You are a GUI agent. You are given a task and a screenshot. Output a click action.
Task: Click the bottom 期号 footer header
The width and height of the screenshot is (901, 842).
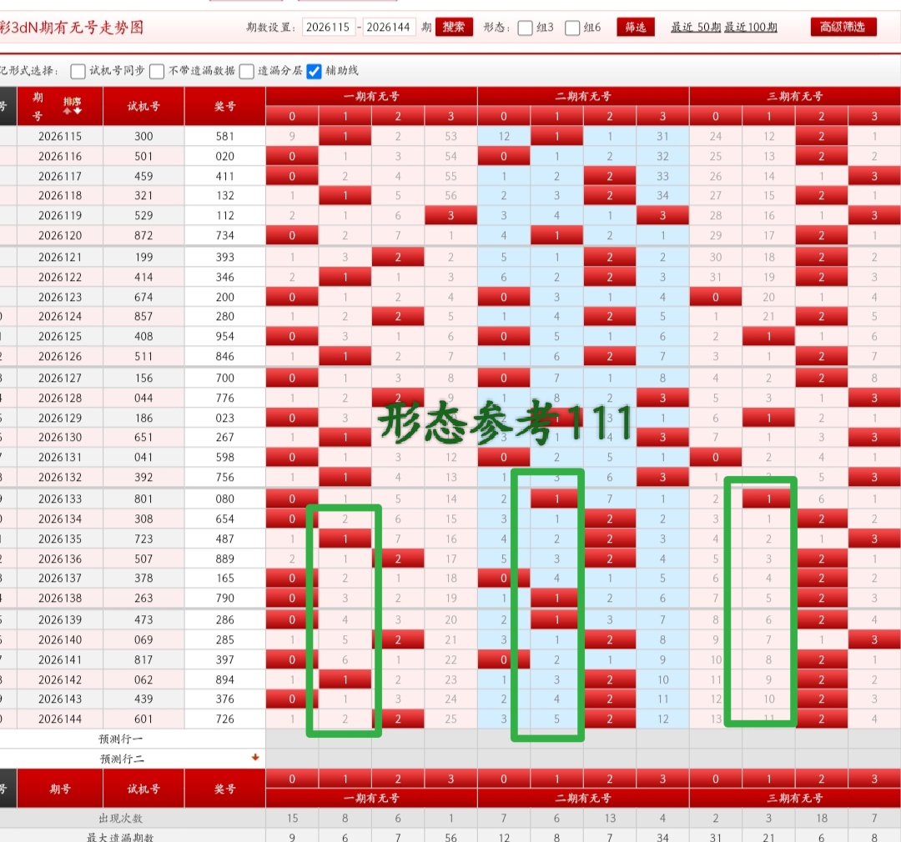[60, 789]
